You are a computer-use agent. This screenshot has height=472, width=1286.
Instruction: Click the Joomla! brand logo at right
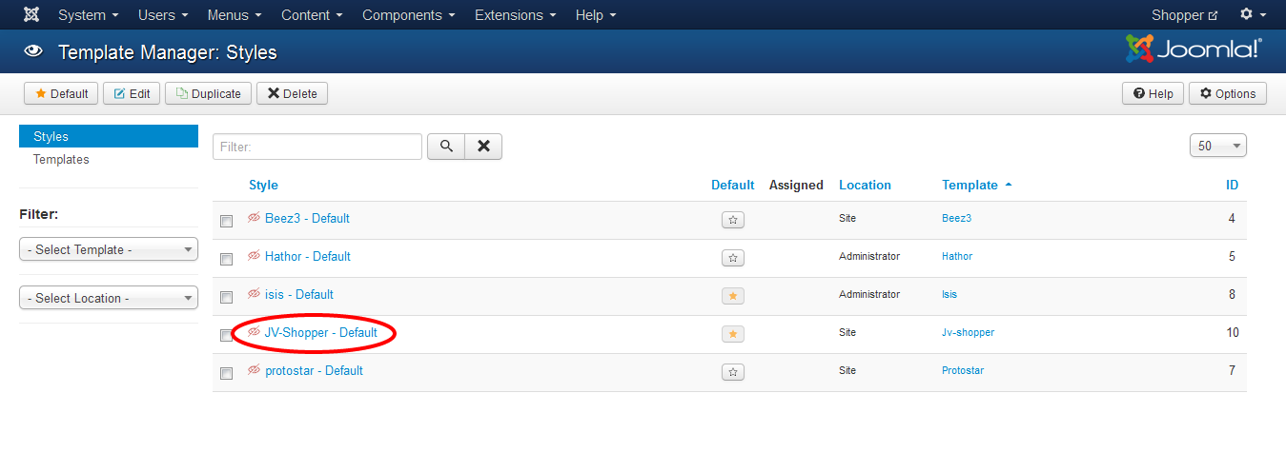[1194, 49]
